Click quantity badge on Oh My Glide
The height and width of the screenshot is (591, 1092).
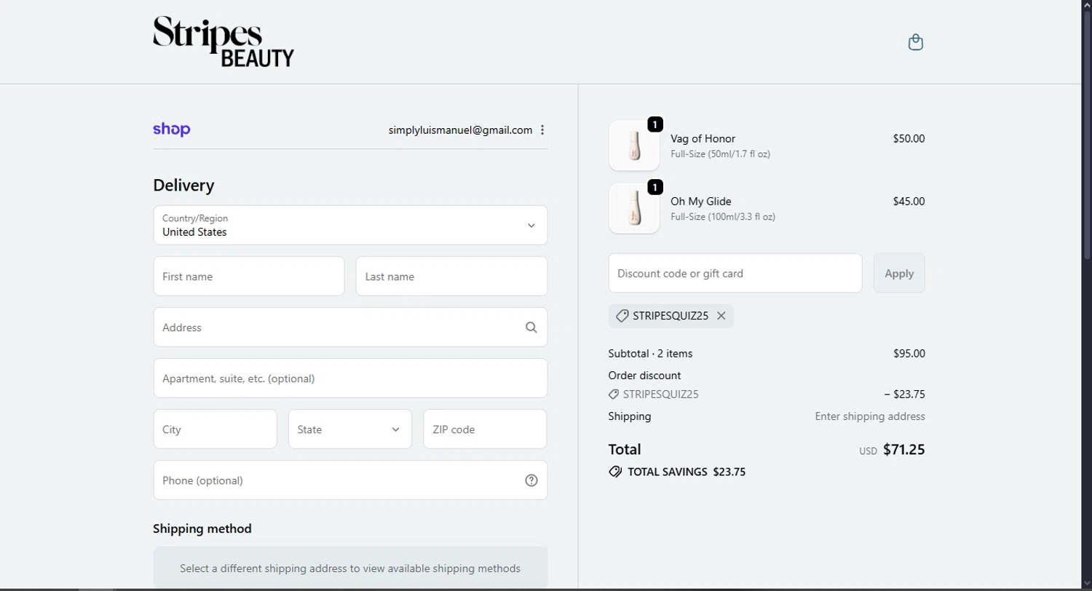[x=655, y=187]
